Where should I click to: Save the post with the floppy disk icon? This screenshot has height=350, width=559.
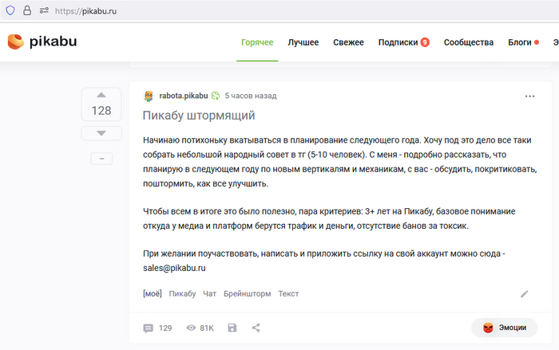[232, 328]
